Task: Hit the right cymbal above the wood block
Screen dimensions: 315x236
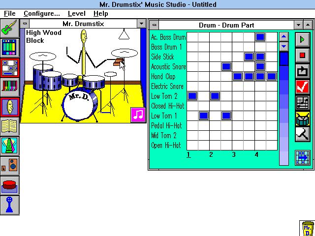Action: (x=125, y=53)
